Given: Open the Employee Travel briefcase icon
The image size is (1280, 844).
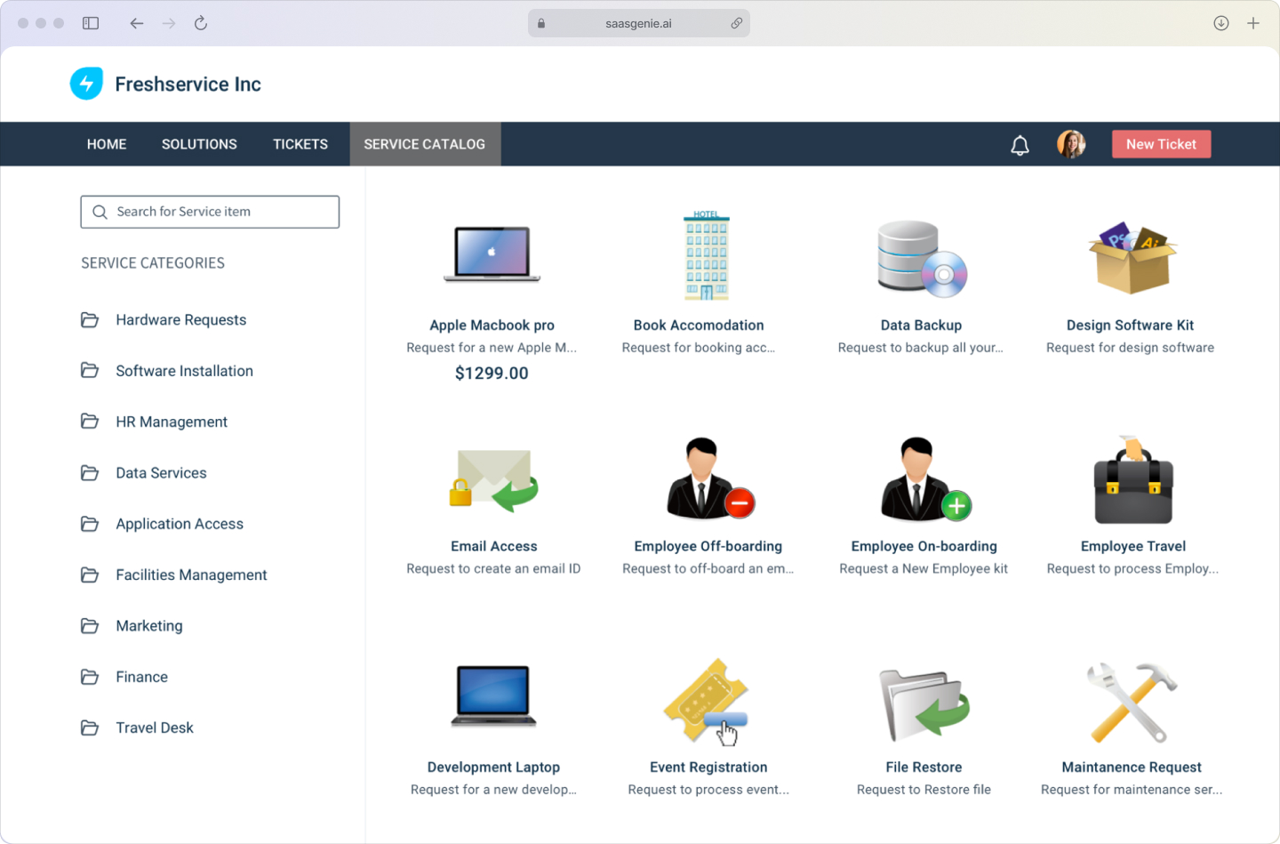Looking at the screenshot, I should click(x=1132, y=478).
